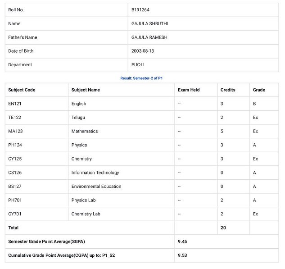
Task: Click the SGPA value 9.45
Action: pos(182,242)
